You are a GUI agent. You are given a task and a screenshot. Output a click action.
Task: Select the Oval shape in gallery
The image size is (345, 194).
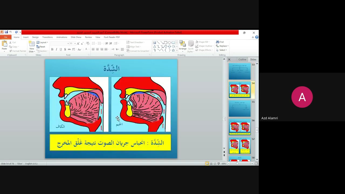click(169, 43)
